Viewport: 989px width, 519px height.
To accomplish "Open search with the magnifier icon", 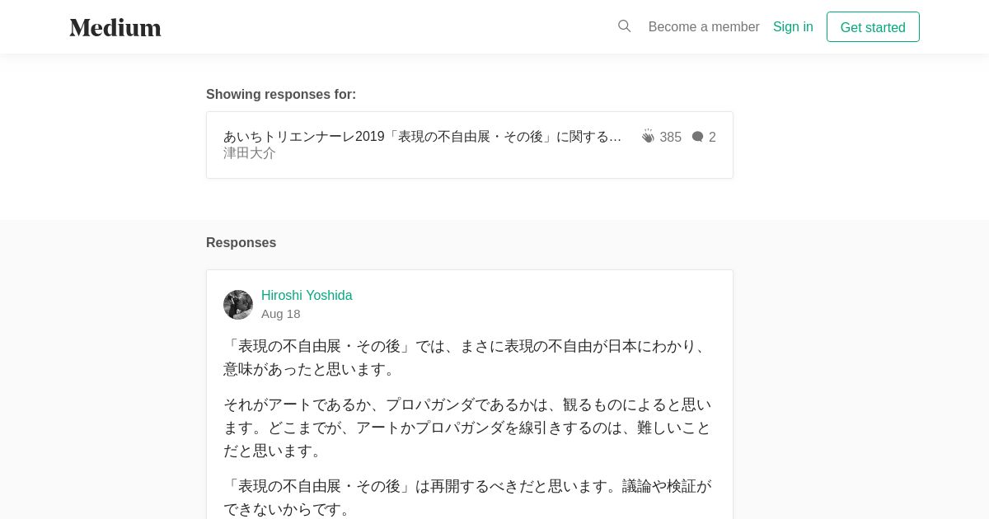I will coord(625,26).
